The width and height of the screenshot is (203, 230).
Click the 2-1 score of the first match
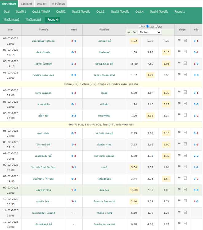coord(74,41)
